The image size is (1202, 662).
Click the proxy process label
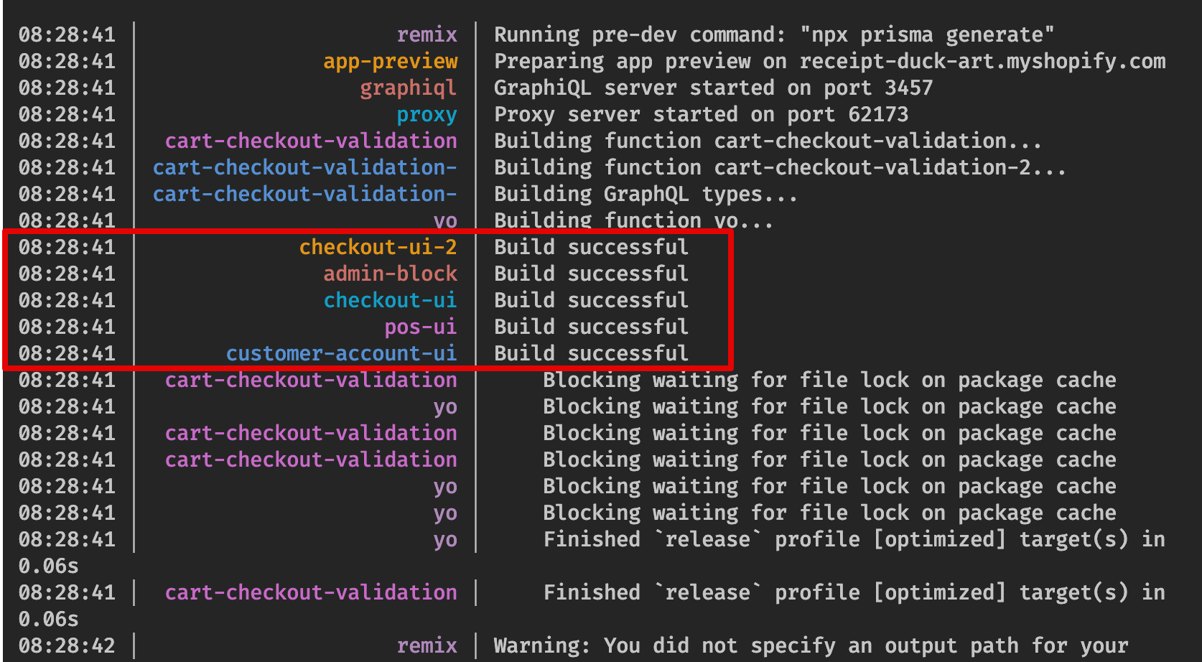click(x=427, y=115)
